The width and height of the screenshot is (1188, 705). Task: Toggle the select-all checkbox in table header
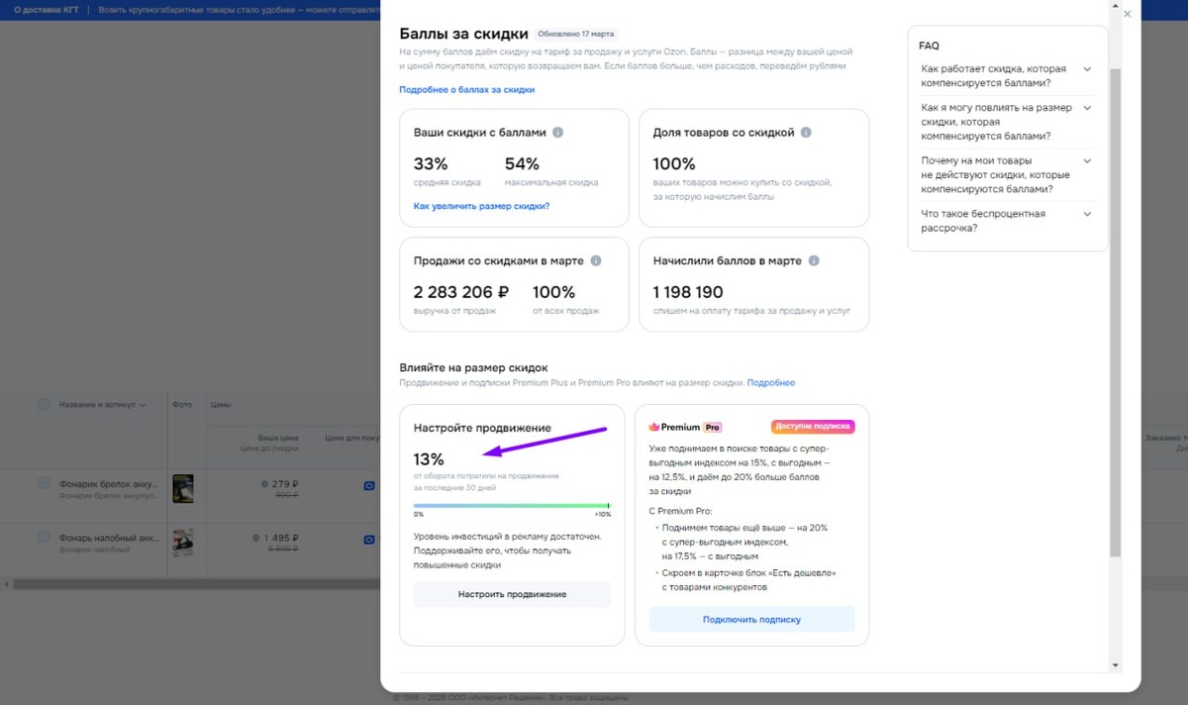coord(44,404)
